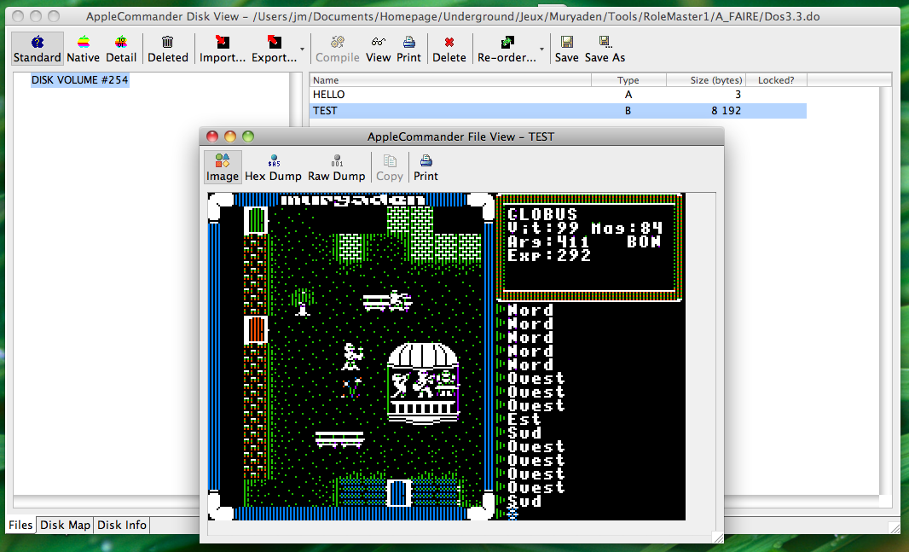Close the File View - TEST window
The image size is (909, 552).
(212, 137)
